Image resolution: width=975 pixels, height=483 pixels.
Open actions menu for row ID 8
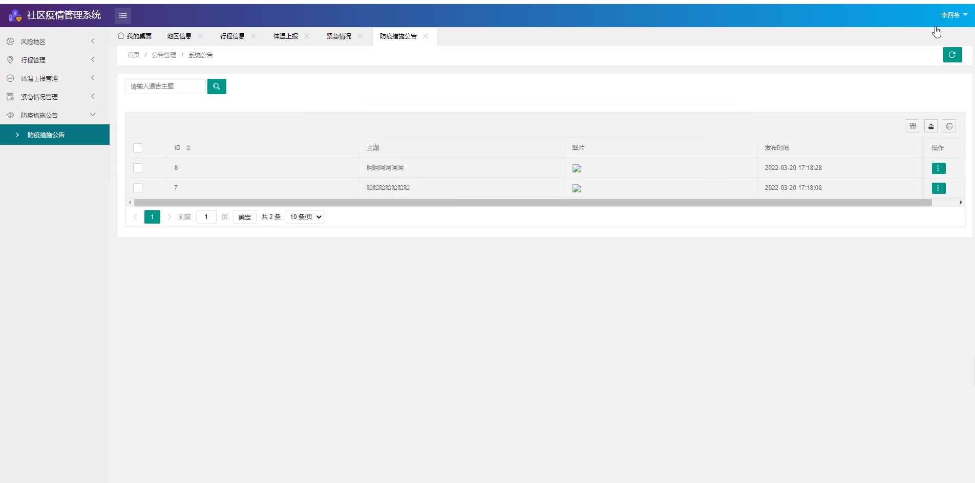point(938,168)
